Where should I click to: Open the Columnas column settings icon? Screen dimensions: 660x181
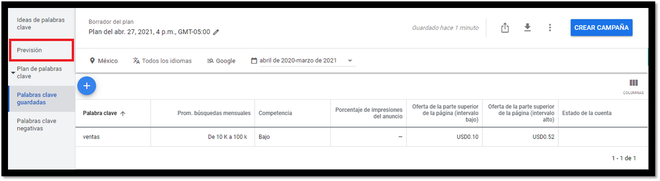pos(633,86)
